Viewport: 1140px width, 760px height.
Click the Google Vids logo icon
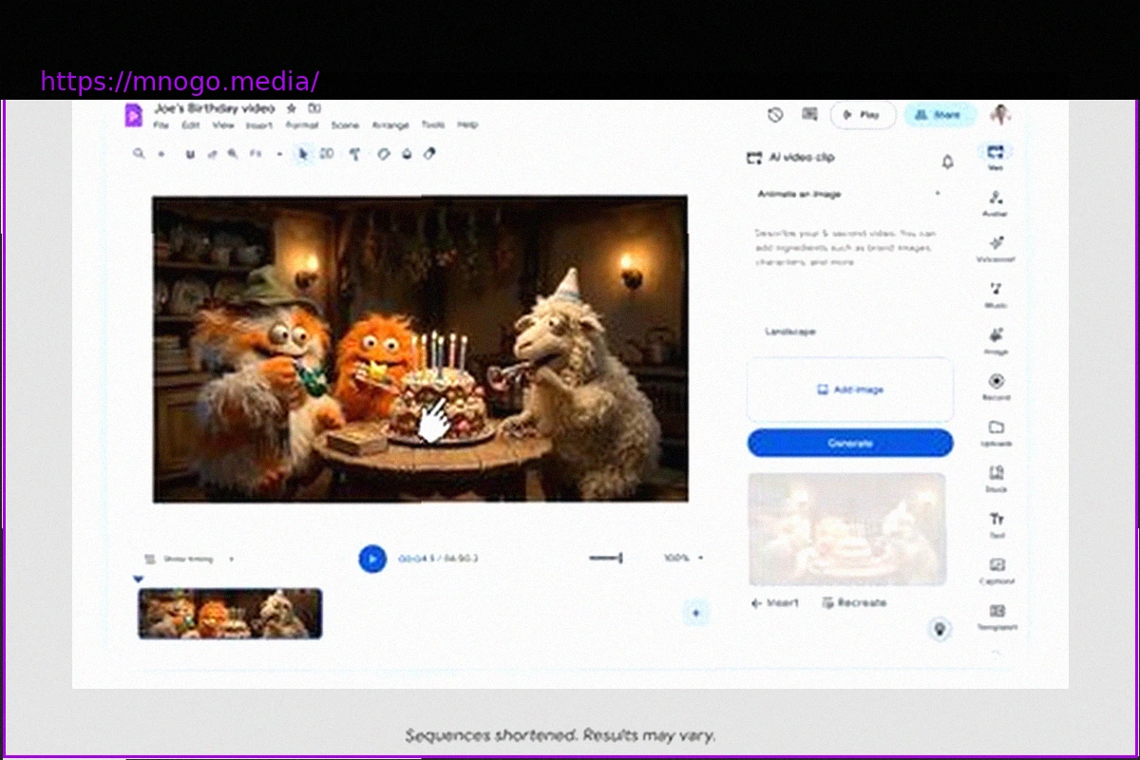pos(133,115)
